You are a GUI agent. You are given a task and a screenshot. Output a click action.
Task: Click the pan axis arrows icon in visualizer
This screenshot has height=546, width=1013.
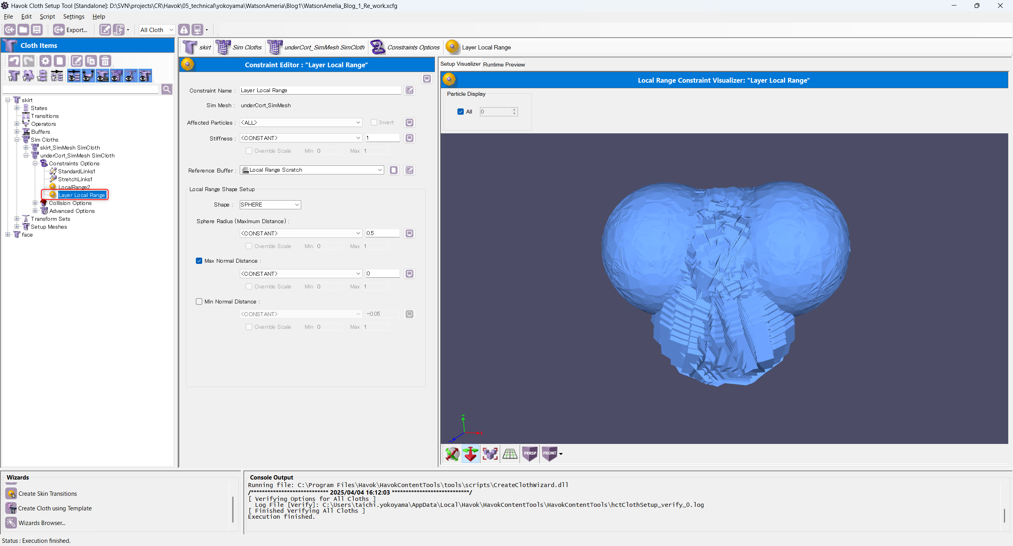pyautogui.click(x=470, y=454)
